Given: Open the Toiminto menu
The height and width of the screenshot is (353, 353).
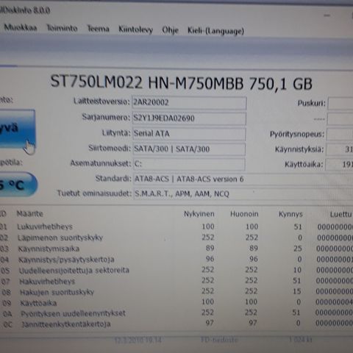Looking at the screenshot, I should point(62,28).
